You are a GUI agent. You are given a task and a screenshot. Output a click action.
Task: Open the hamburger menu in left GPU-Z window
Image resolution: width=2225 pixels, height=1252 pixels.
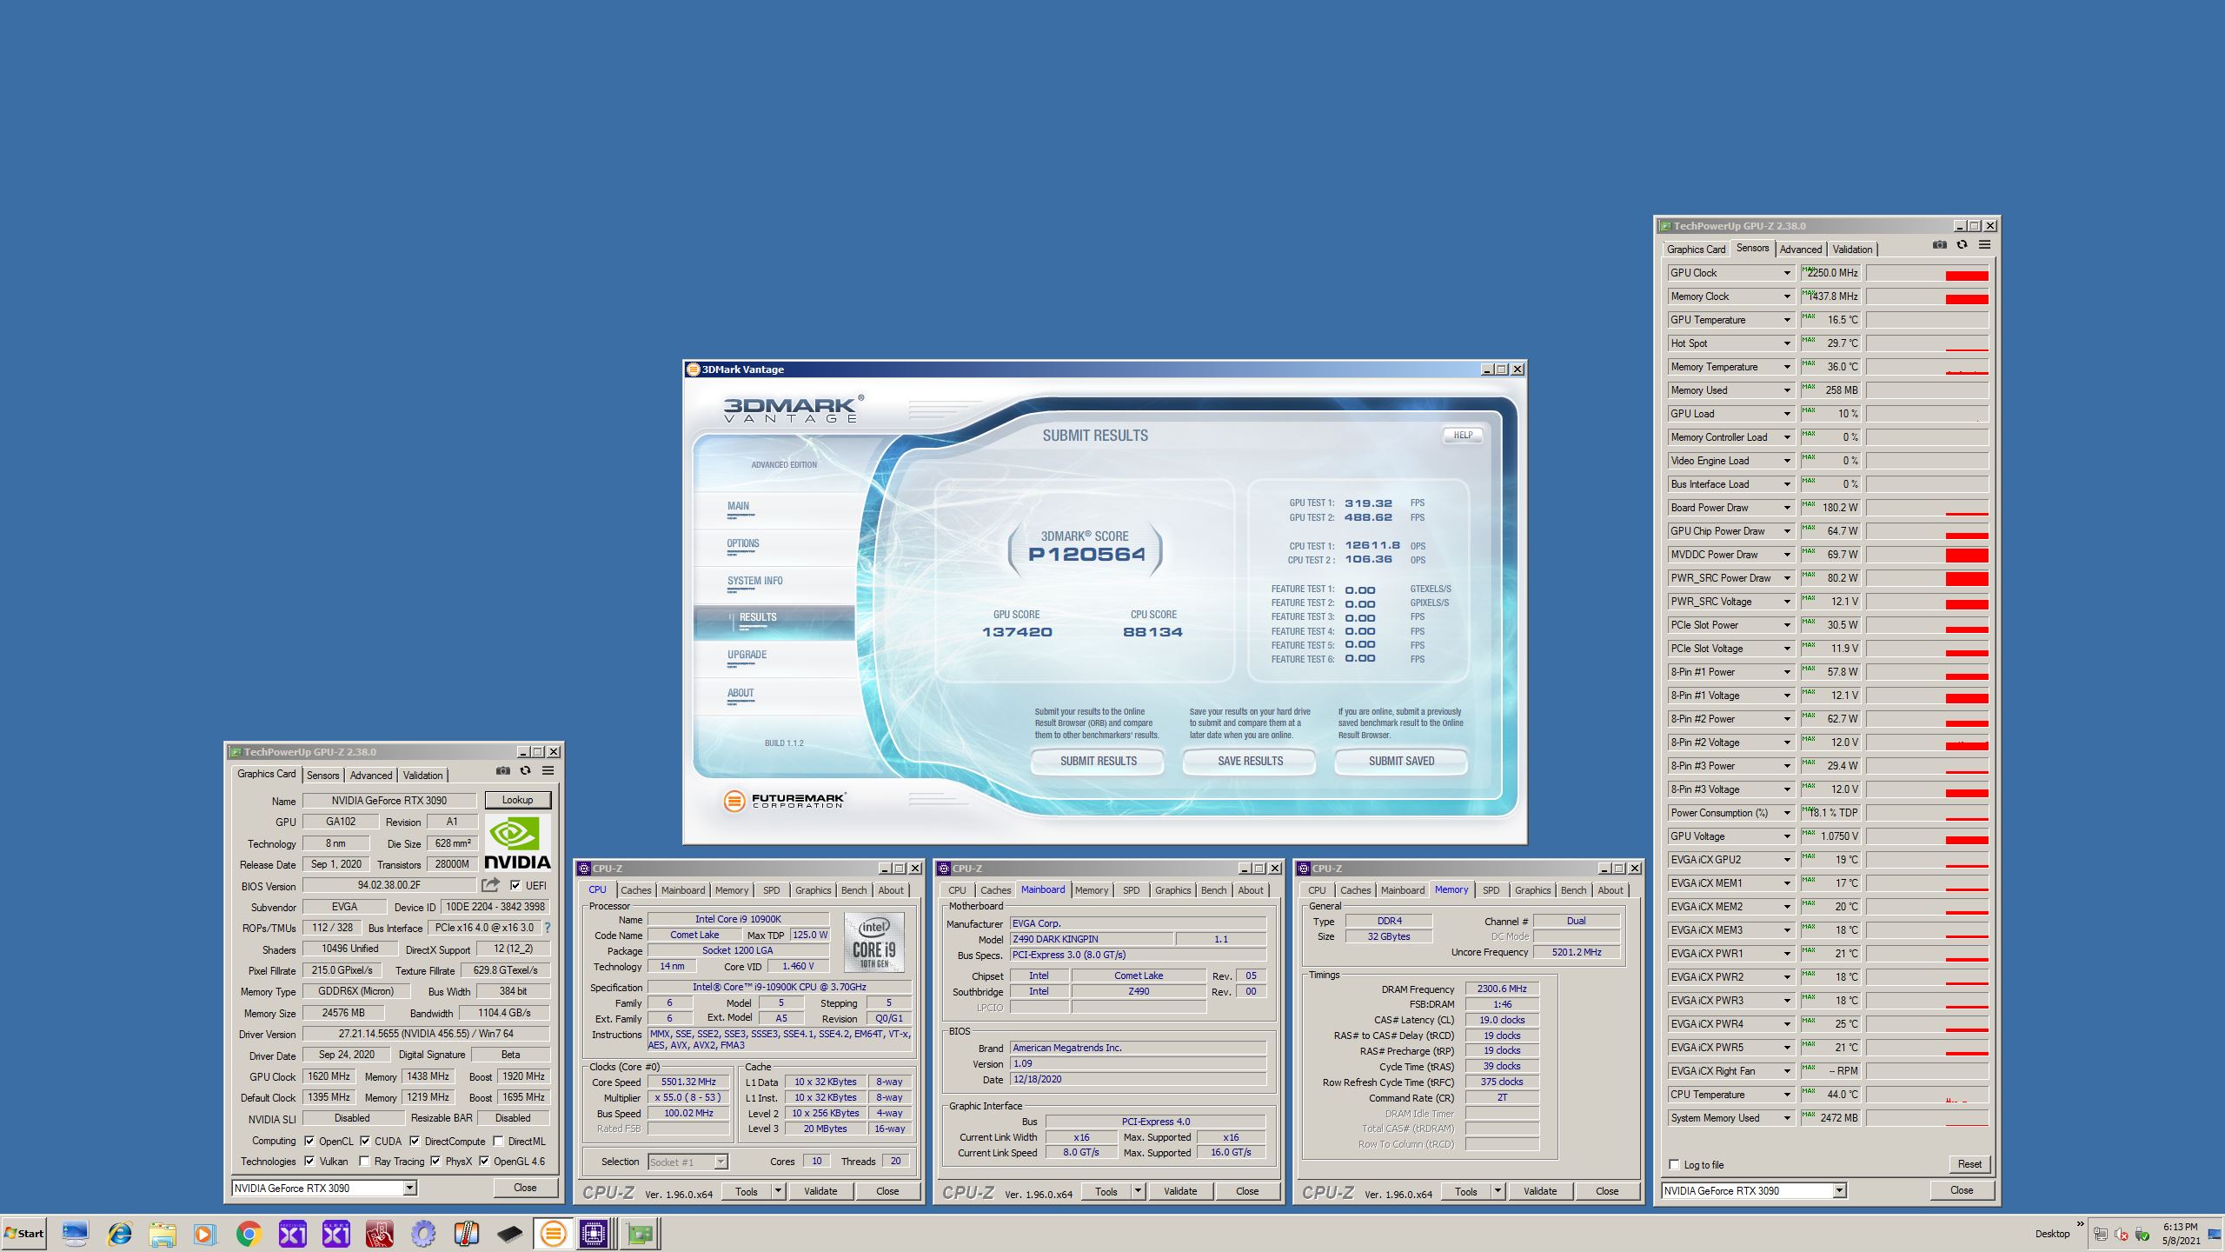[x=548, y=770]
